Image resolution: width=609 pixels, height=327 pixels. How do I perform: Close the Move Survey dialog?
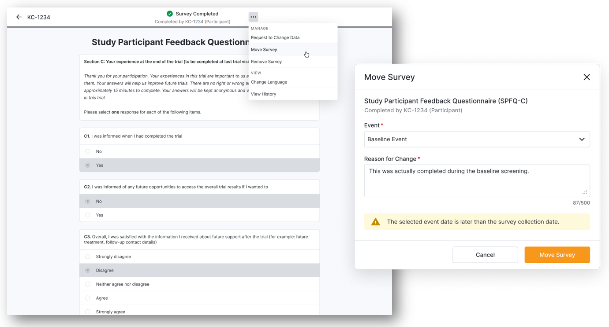tap(587, 77)
